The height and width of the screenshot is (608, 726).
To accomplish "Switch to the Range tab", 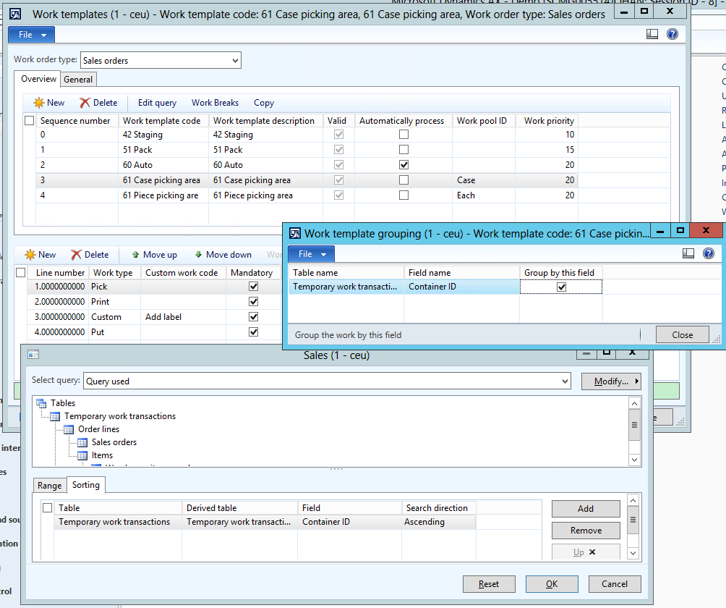I will click(49, 486).
